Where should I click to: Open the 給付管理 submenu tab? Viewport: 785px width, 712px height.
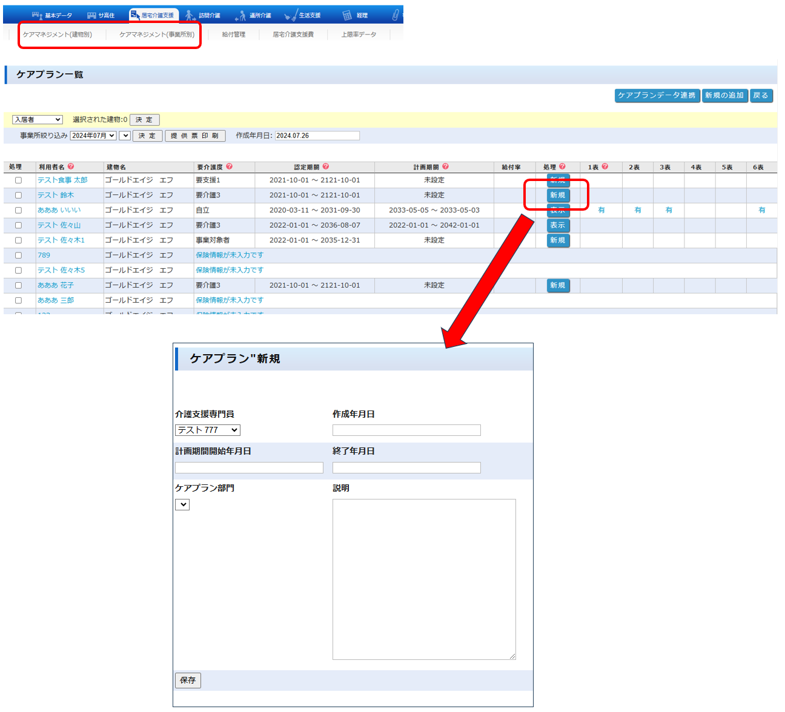point(234,35)
